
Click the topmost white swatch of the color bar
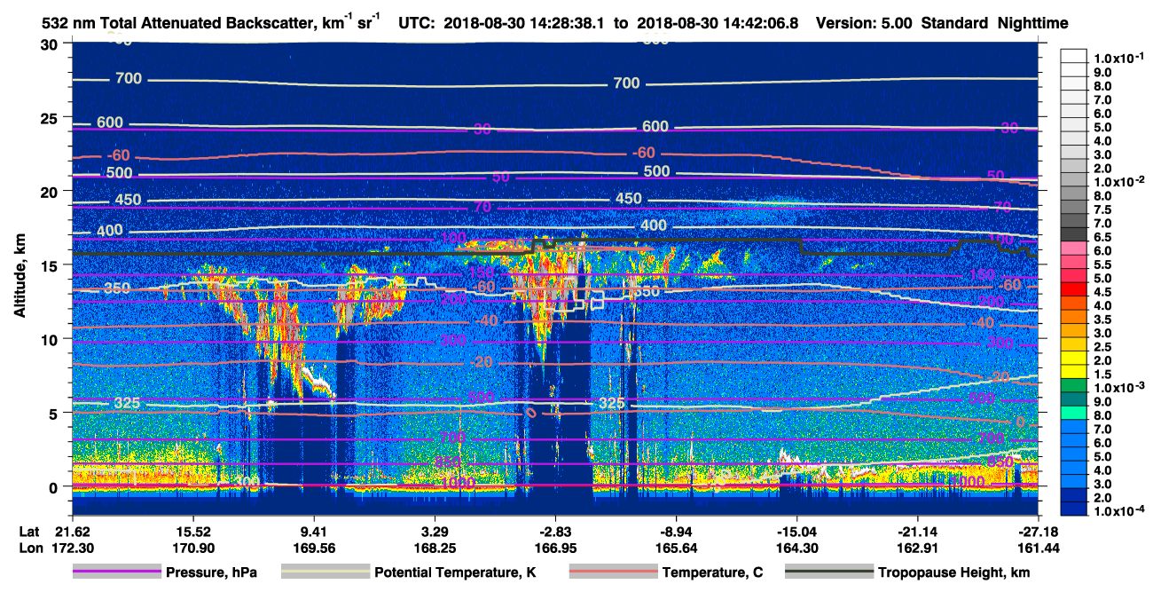pyautogui.click(x=1074, y=57)
